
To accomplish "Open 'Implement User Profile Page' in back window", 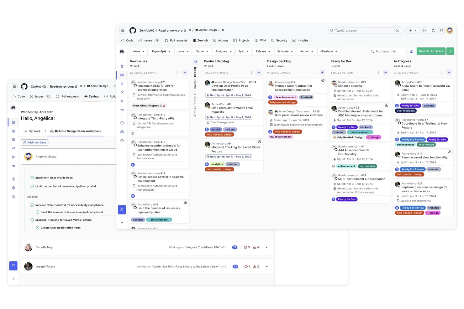I will click(x=54, y=178).
